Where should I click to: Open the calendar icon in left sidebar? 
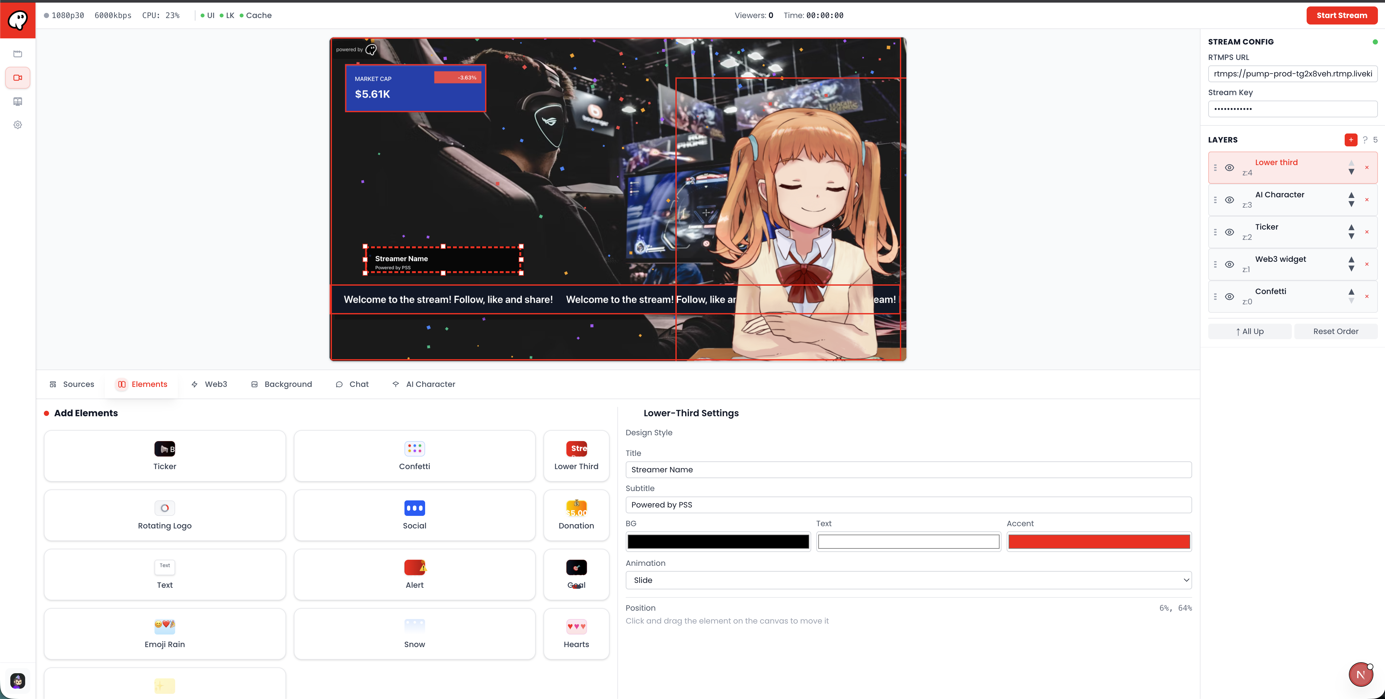pyautogui.click(x=18, y=54)
